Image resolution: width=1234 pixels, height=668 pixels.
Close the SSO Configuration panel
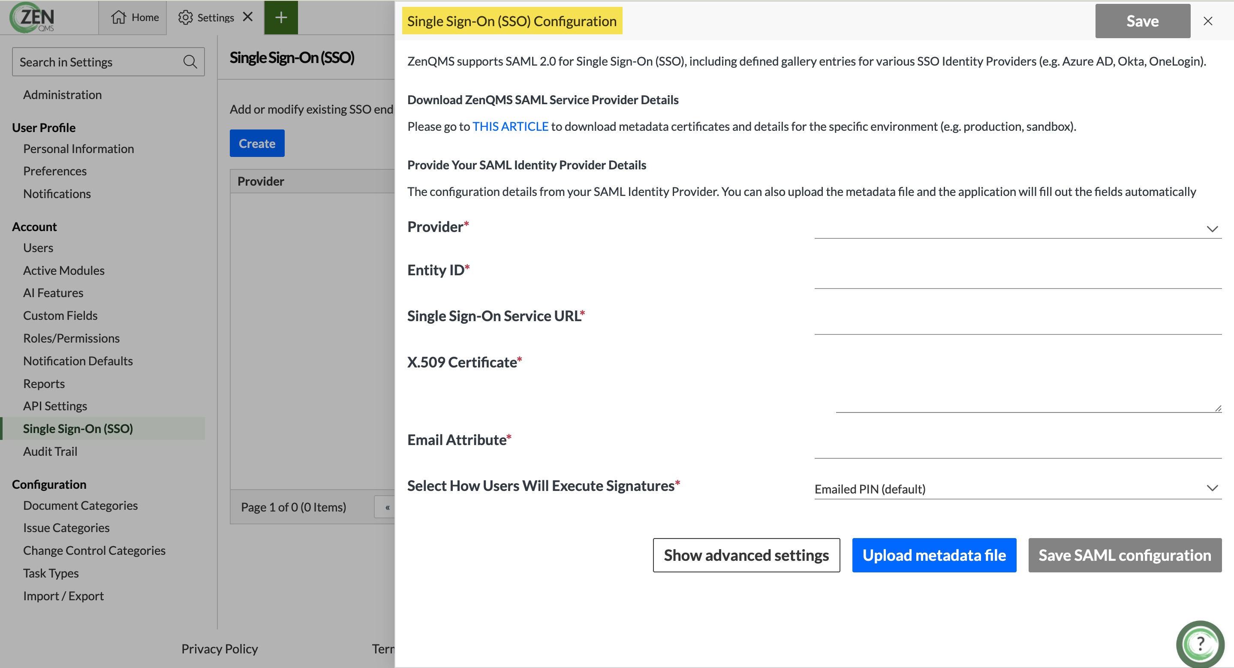pyautogui.click(x=1208, y=21)
